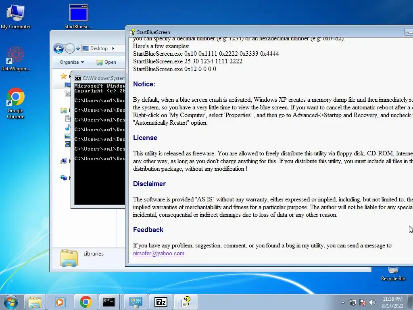Viewport: 413px width, 310px height.
Task: Click the 'StartBlueScreen.exe 25 30 1234 1111 2222' line
Action: click(188, 61)
